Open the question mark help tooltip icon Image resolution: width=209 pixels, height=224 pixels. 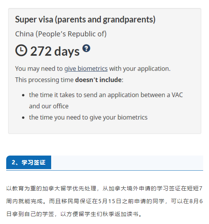[x=86, y=48]
